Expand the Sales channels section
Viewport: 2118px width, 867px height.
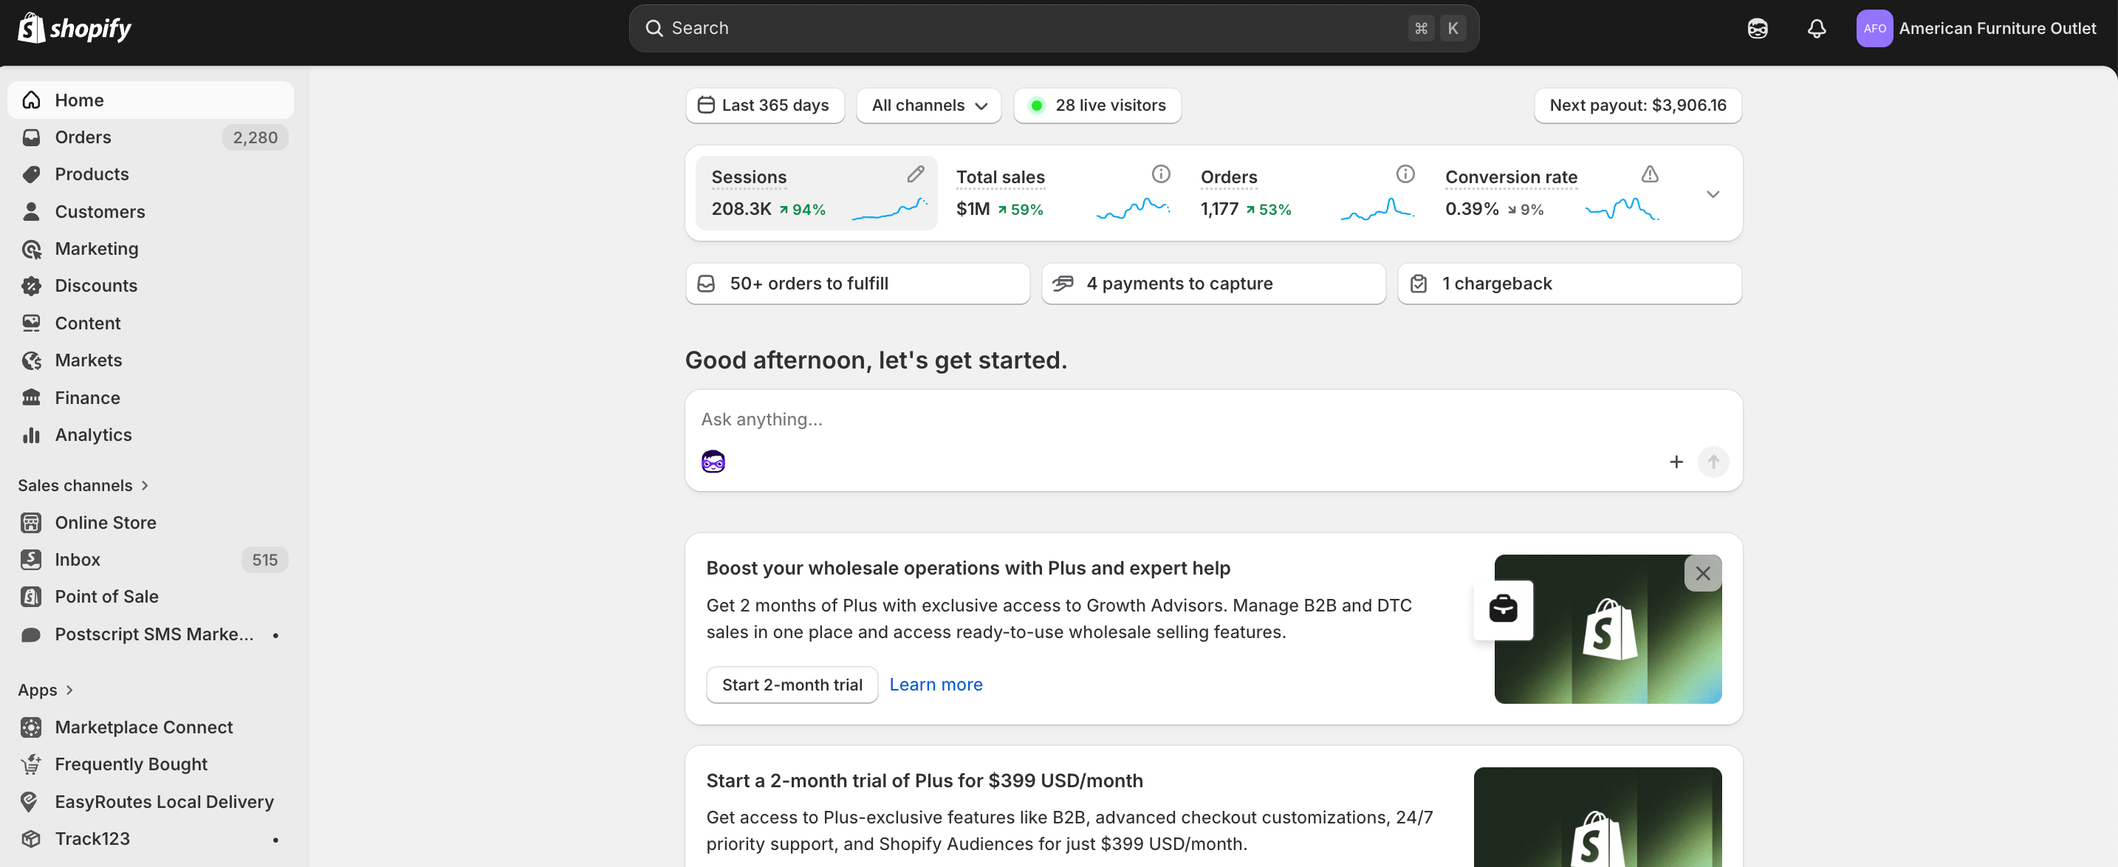(83, 485)
